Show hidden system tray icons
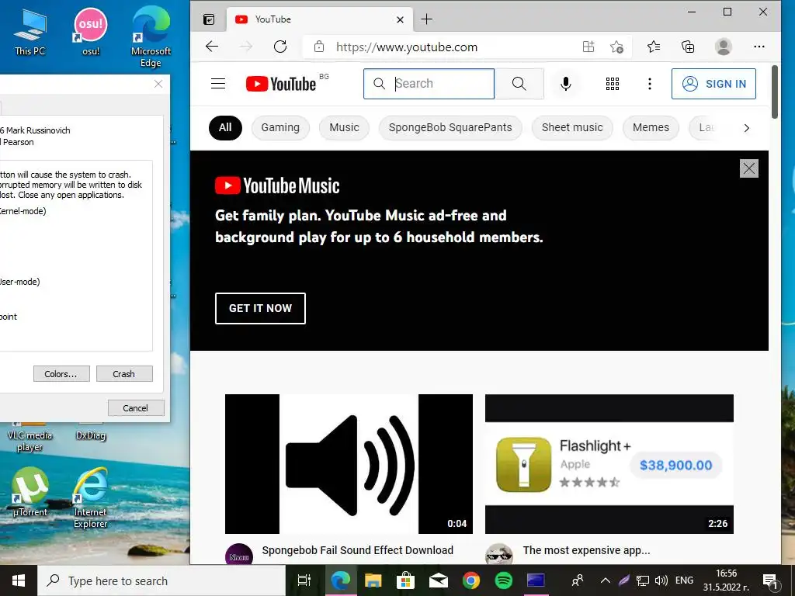795x596 pixels. click(606, 580)
